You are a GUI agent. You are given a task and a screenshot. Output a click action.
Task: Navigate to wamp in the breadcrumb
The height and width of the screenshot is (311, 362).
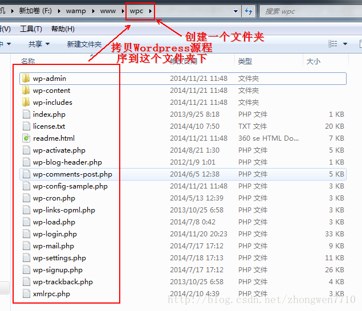tap(76, 11)
